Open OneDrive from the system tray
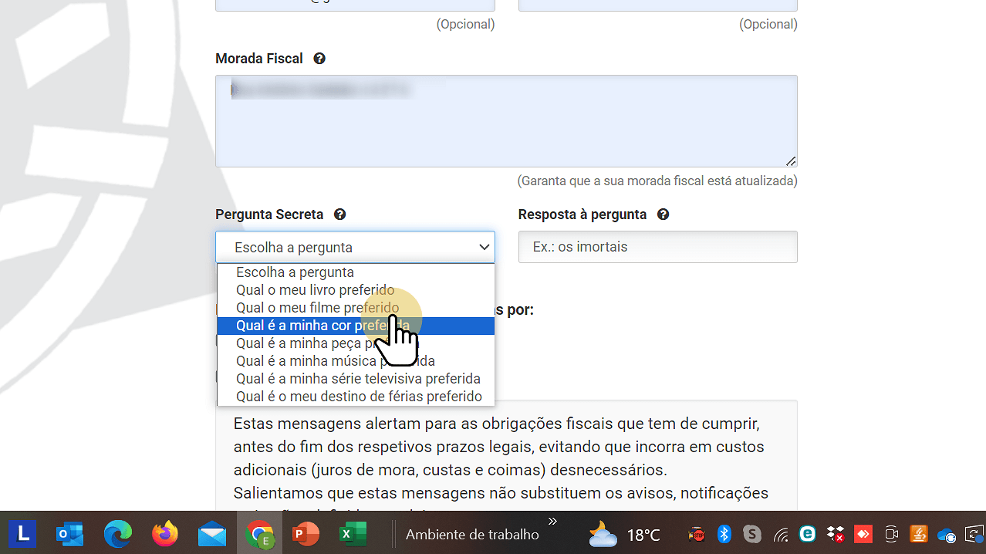 946,533
